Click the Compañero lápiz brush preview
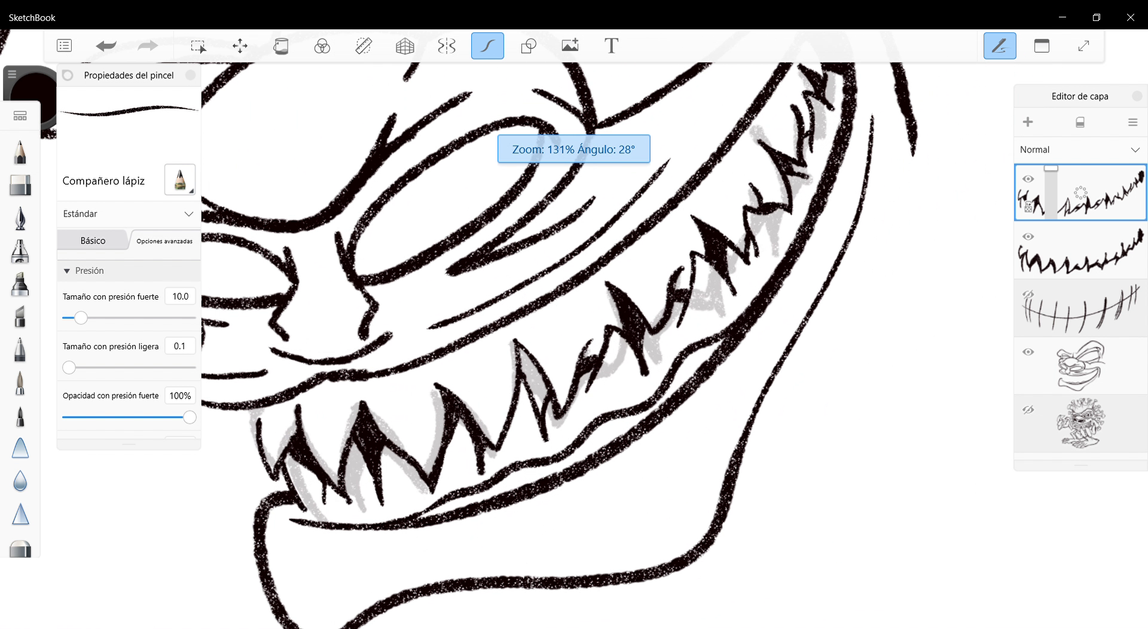The height and width of the screenshot is (629, 1148). (x=179, y=179)
